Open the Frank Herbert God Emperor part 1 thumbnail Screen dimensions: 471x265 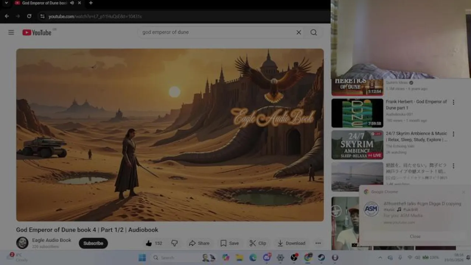pyautogui.click(x=357, y=113)
